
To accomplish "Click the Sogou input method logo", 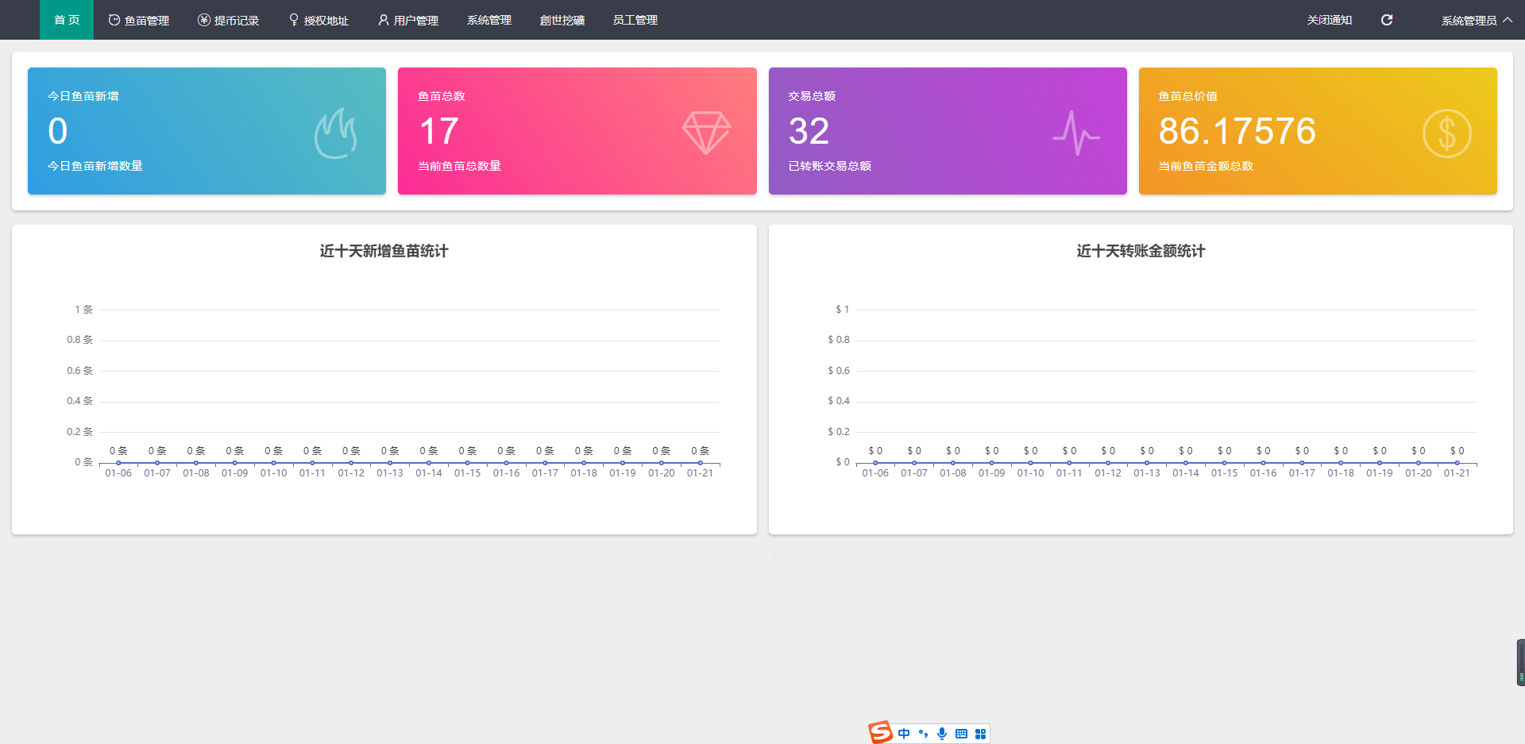I will [880, 733].
